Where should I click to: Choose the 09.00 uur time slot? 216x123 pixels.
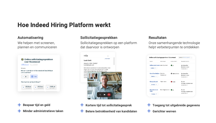tap(27, 87)
